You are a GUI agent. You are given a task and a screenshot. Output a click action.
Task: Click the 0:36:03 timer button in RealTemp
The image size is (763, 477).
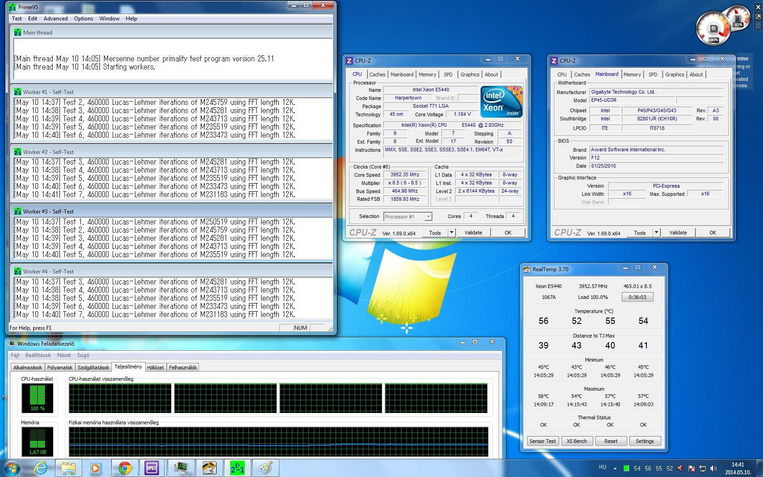(637, 297)
